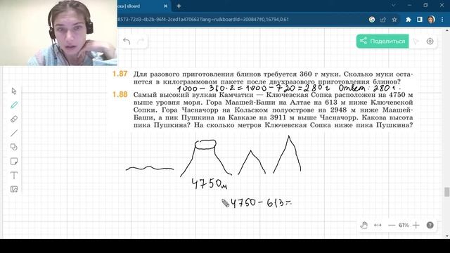
Task: Select the insert image tool
Action: tap(14, 189)
